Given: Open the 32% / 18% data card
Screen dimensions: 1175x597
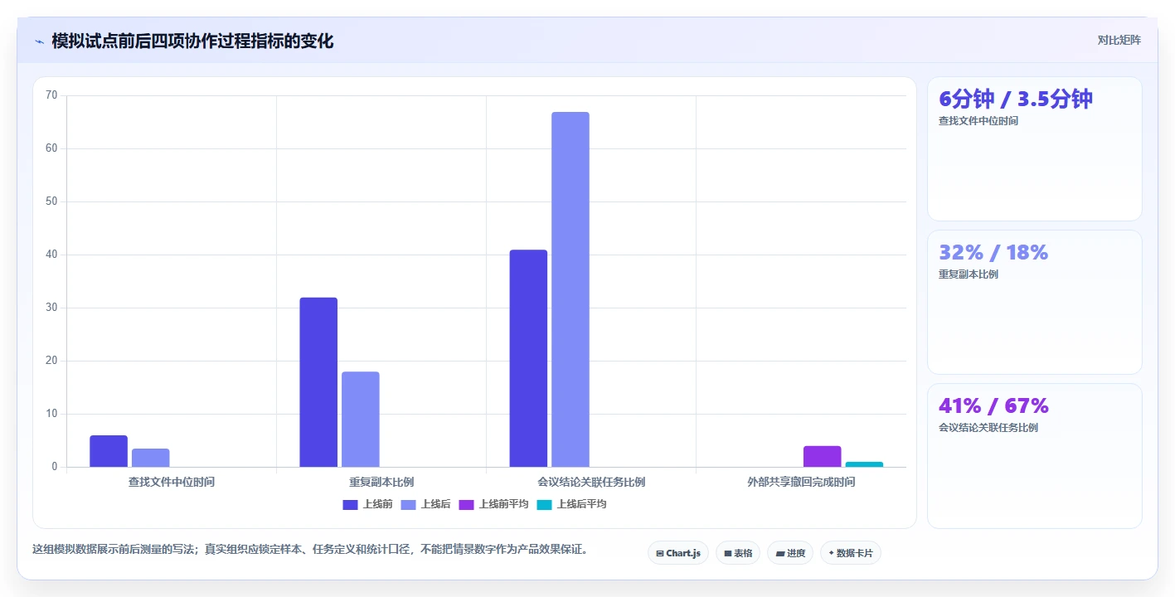Looking at the screenshot, I should coord(1034,302).
